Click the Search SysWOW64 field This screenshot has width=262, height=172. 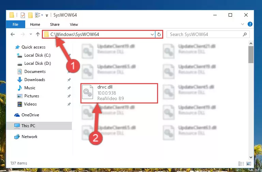point(208,34)
